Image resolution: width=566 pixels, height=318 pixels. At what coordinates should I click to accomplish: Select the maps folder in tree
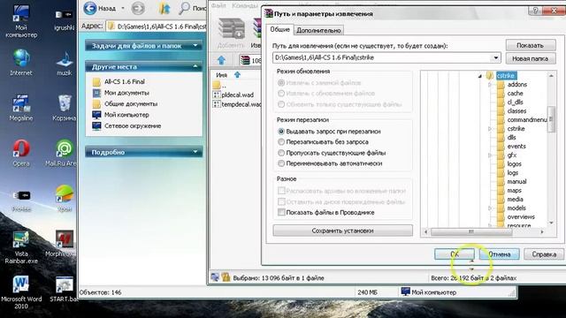514,191
